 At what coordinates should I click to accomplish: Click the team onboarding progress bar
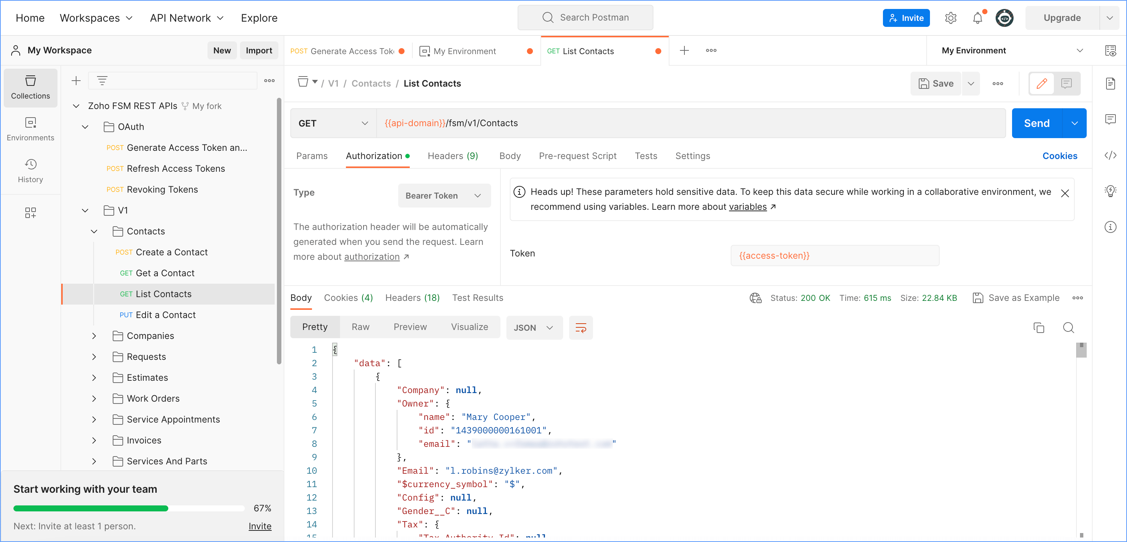pyautogui.click(x=129, y=508)
